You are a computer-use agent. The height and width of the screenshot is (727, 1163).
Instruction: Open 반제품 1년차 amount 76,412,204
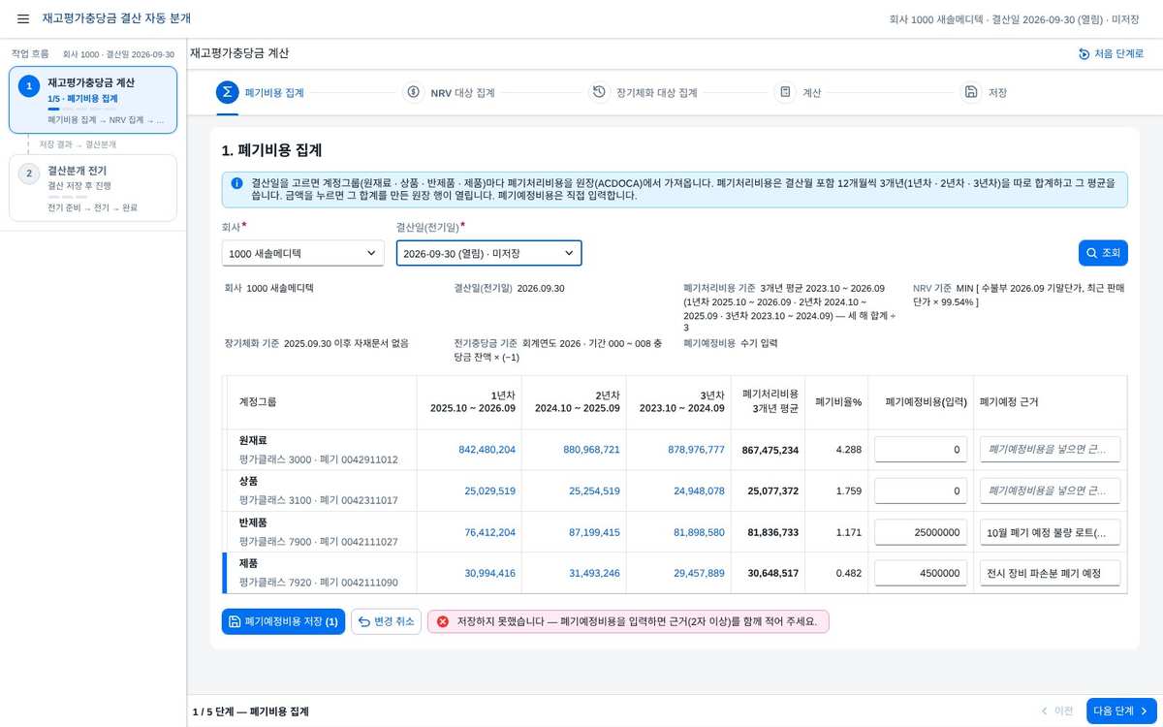(x=490, y=532)
